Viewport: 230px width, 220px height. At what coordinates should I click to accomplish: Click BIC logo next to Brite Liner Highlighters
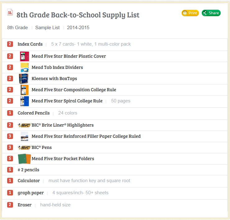tap(24, 125)
